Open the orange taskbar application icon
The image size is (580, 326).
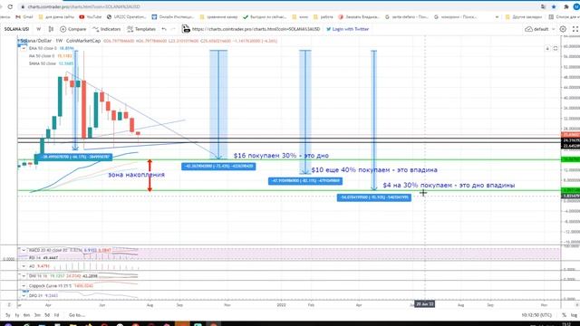182,324
